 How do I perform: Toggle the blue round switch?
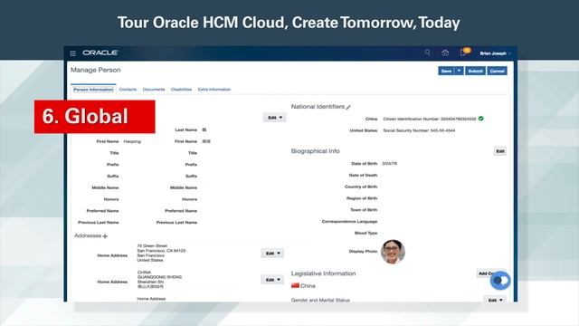[x=500, y=281]
